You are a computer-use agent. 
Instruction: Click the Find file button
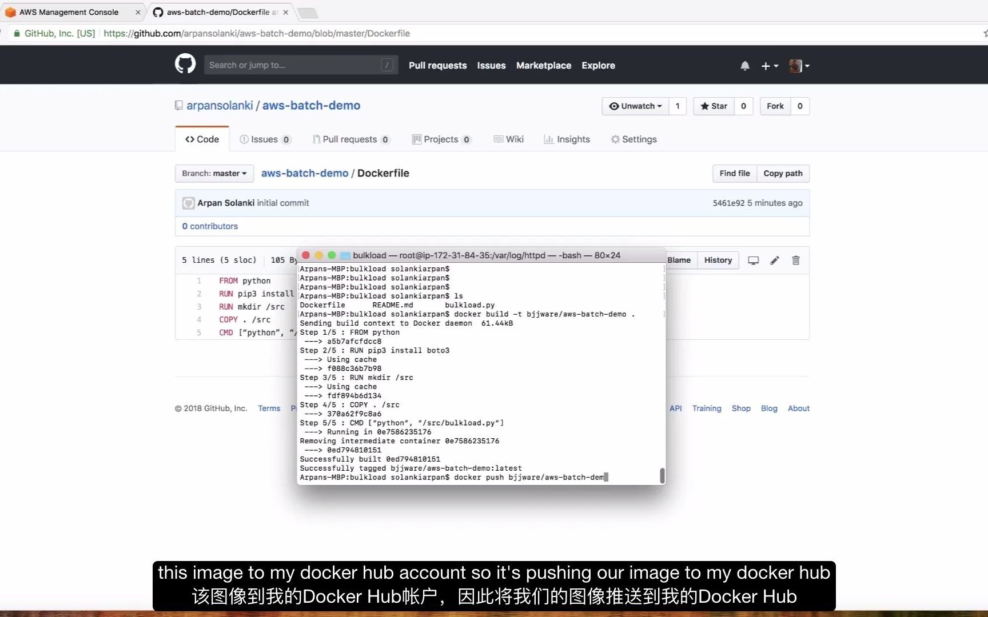[735, 174]
